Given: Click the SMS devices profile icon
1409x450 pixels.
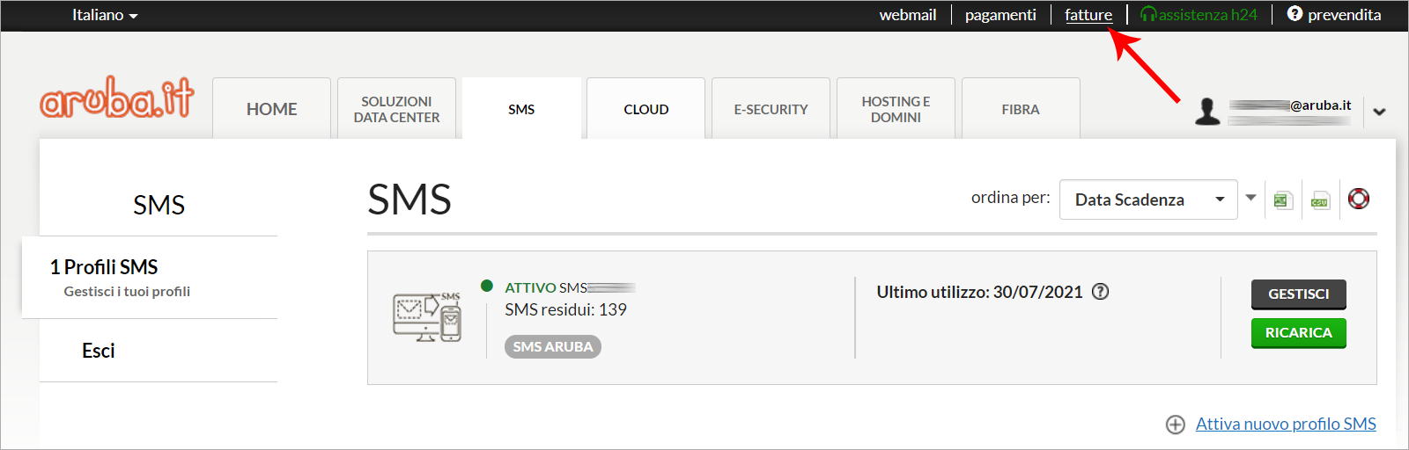Looking at the screenshot, I should (x=427, y=317).
